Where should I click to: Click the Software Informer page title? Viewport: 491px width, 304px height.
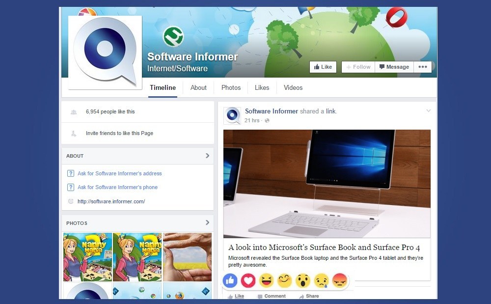[x=192, y=56]
